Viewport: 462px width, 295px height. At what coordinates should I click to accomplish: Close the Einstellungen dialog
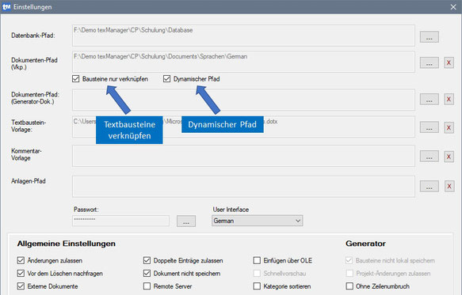(x=453, y=7)
